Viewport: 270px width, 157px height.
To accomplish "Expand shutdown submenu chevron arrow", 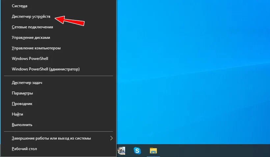I will (x=111, y=138).
